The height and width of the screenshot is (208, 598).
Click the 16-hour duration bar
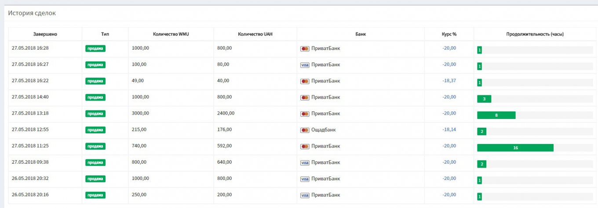515,148
